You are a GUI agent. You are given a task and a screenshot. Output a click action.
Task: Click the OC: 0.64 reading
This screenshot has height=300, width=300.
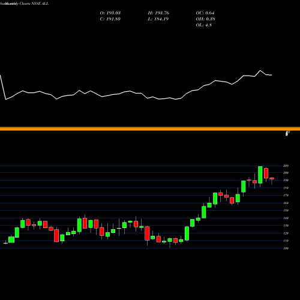(x=205, y=13)
